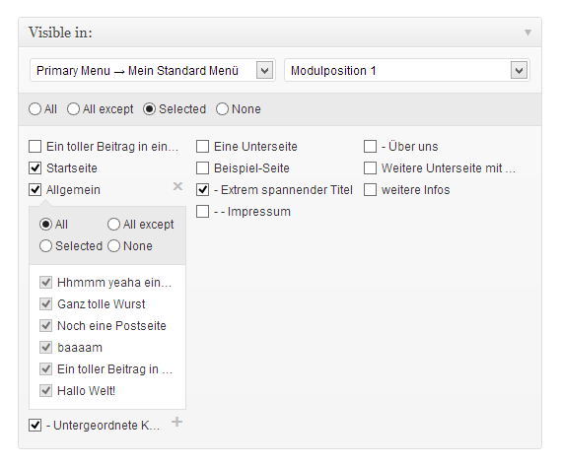Toggle the Ganz tolle Wurst checkbox

point(45,304)
